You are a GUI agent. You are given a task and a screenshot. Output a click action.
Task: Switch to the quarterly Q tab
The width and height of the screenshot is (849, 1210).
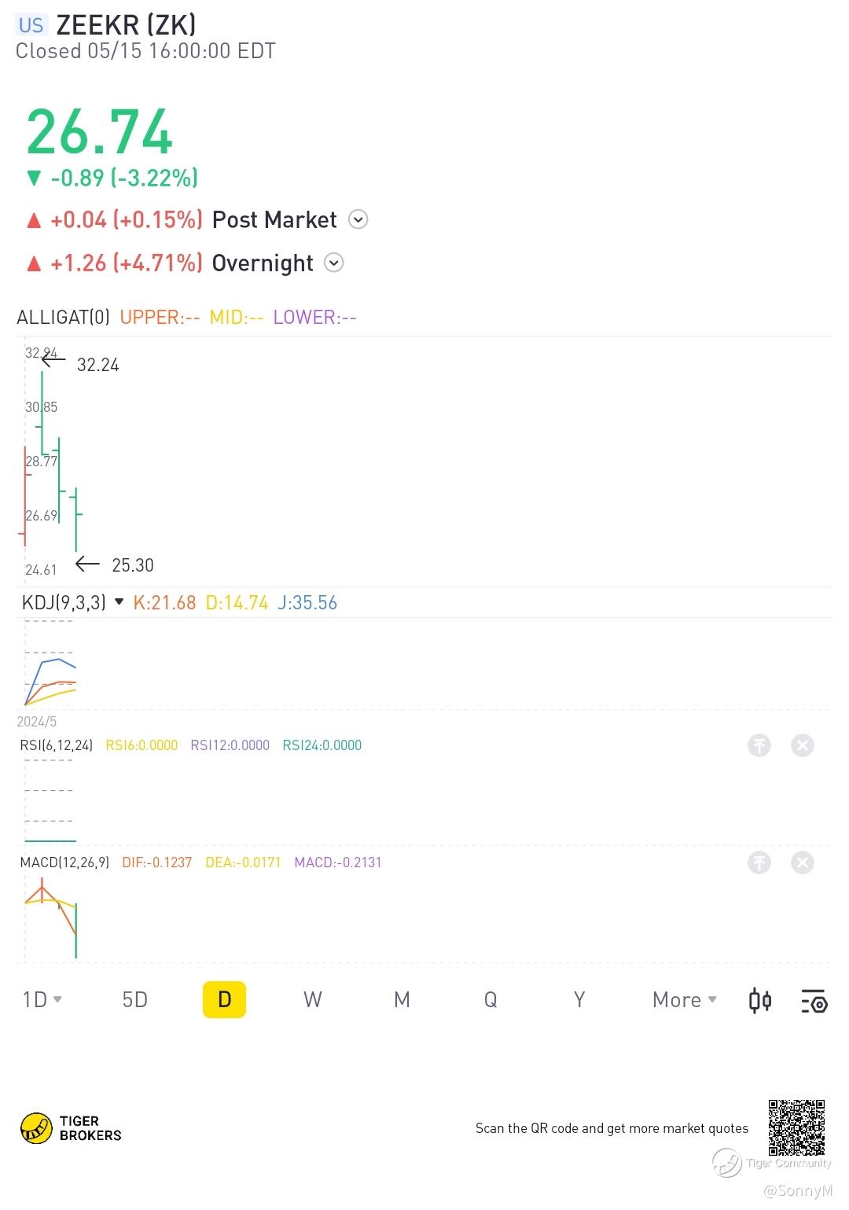point(491,1000)
